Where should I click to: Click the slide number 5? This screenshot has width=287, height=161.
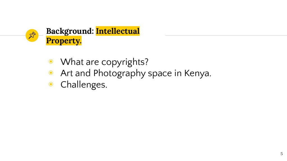(x=281, y=154)
